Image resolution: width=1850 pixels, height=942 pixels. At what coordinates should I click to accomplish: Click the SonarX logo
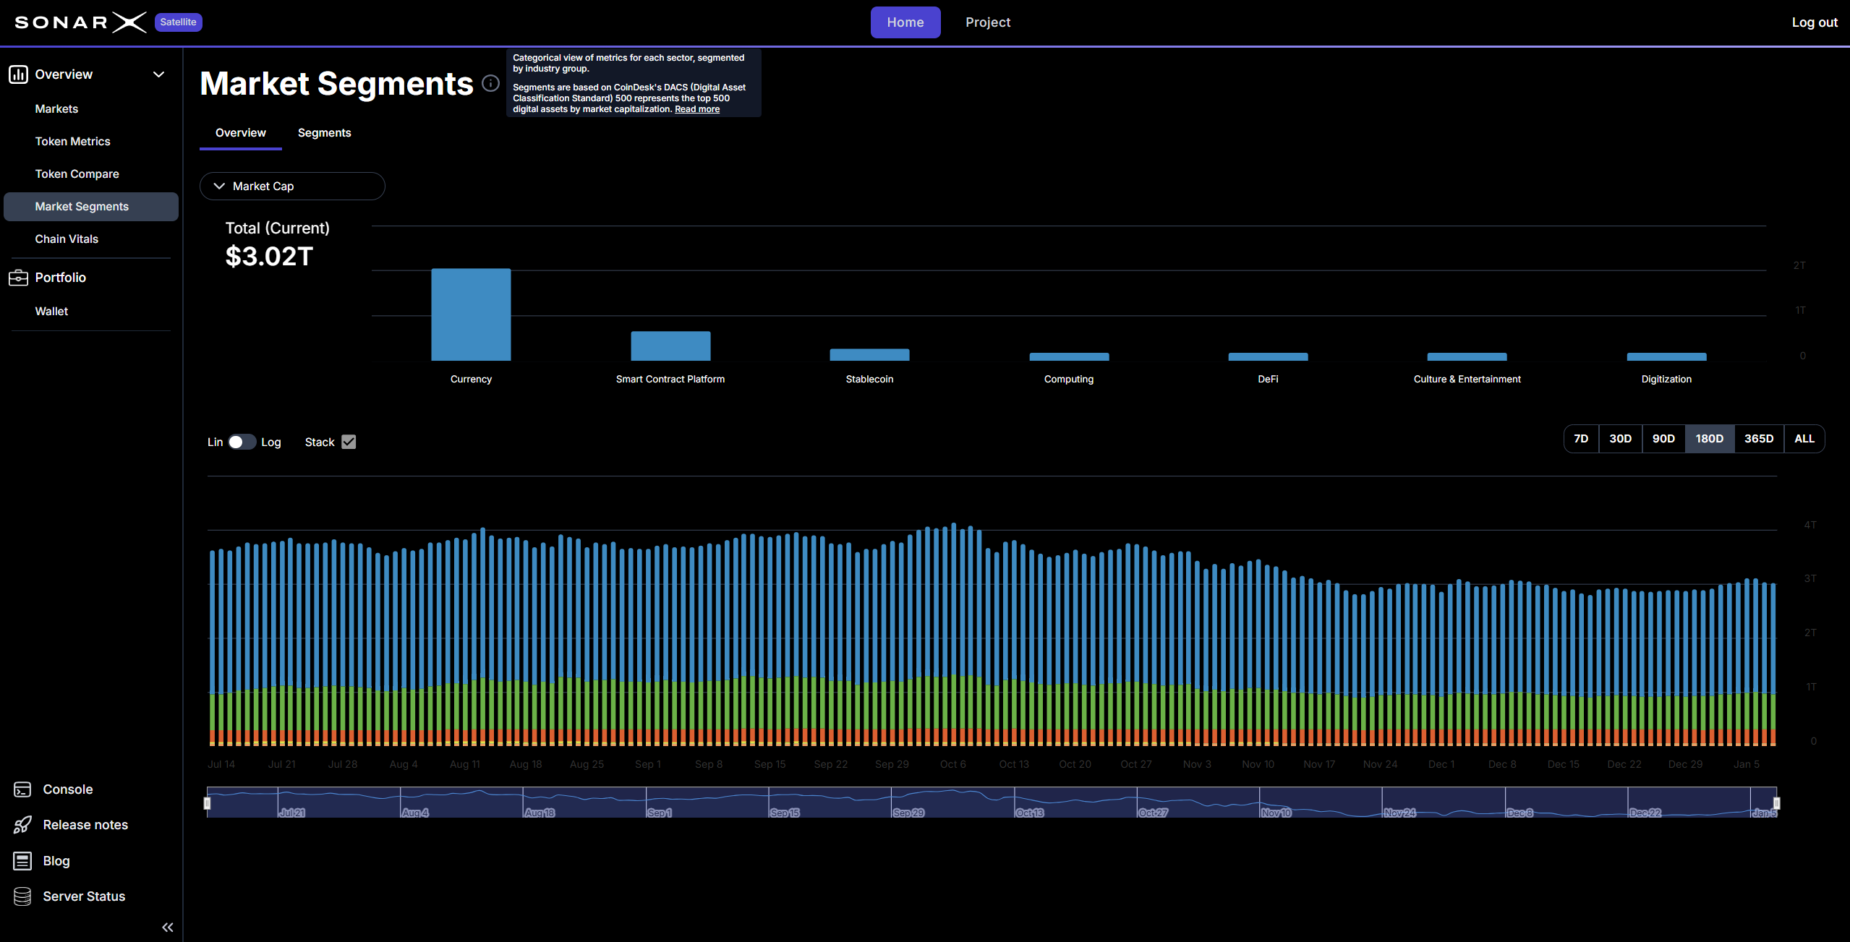(80, 22)
